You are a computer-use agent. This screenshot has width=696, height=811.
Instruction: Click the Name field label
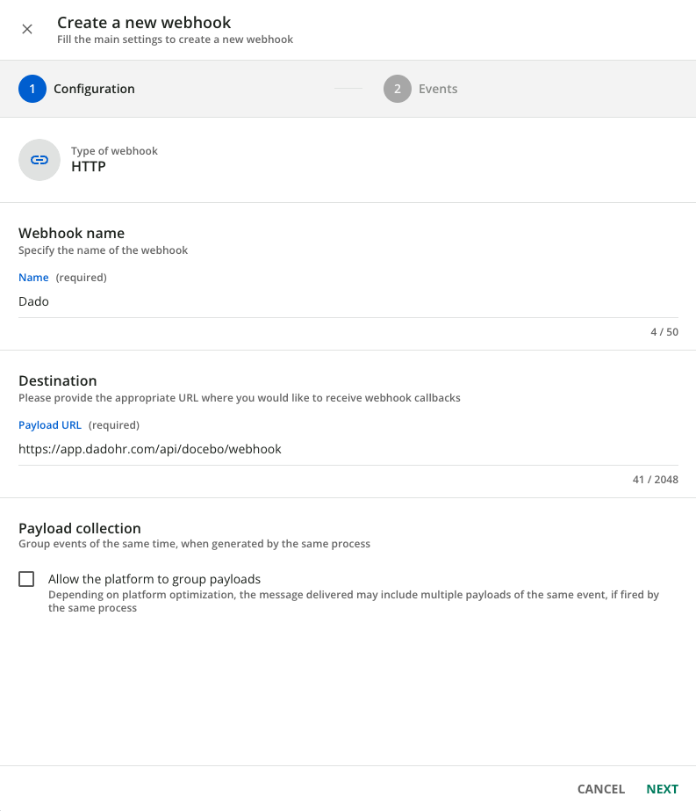click(x=33, y=278)
